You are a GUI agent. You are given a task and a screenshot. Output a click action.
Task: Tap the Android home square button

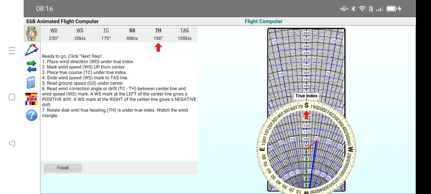pyautogui.click(x=12, y=97)
